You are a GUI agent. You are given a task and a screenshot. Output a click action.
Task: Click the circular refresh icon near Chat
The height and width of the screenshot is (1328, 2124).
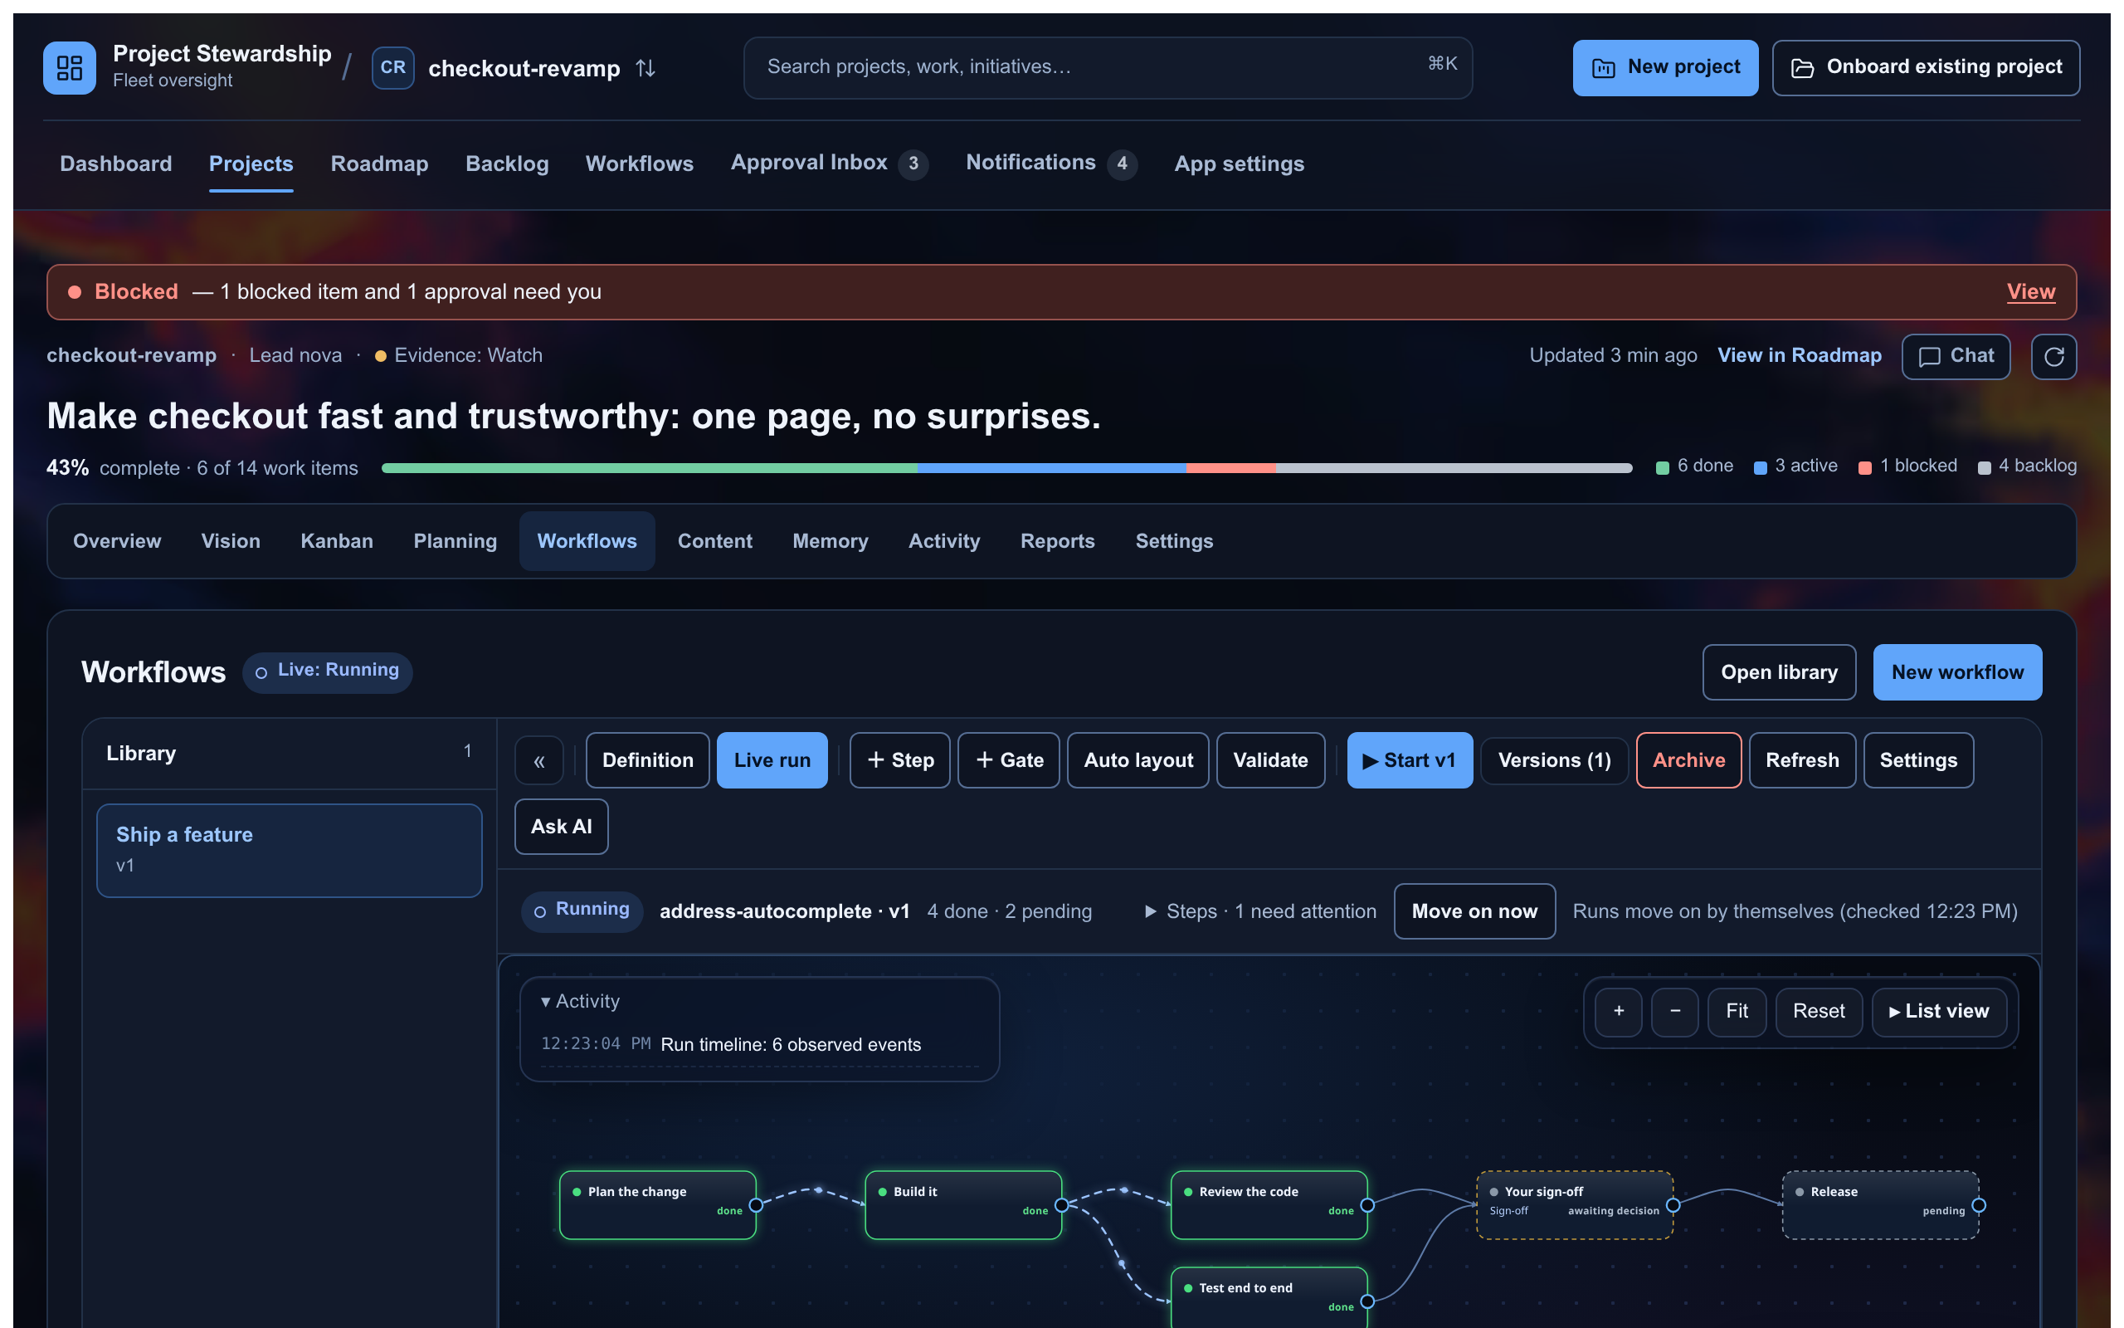click(x=2053, y=356)
